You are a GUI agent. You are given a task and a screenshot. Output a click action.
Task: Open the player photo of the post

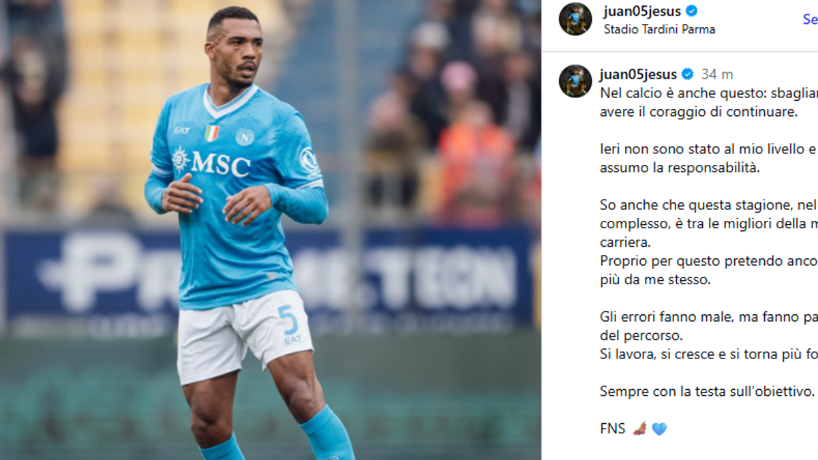(x=271, y=230)
